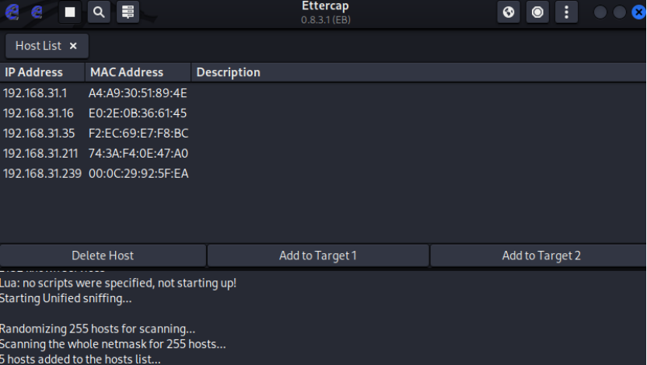Viewport: 647px width, 365px height.
Task: Click the Description column header
Action: click(x=228, y=72)
